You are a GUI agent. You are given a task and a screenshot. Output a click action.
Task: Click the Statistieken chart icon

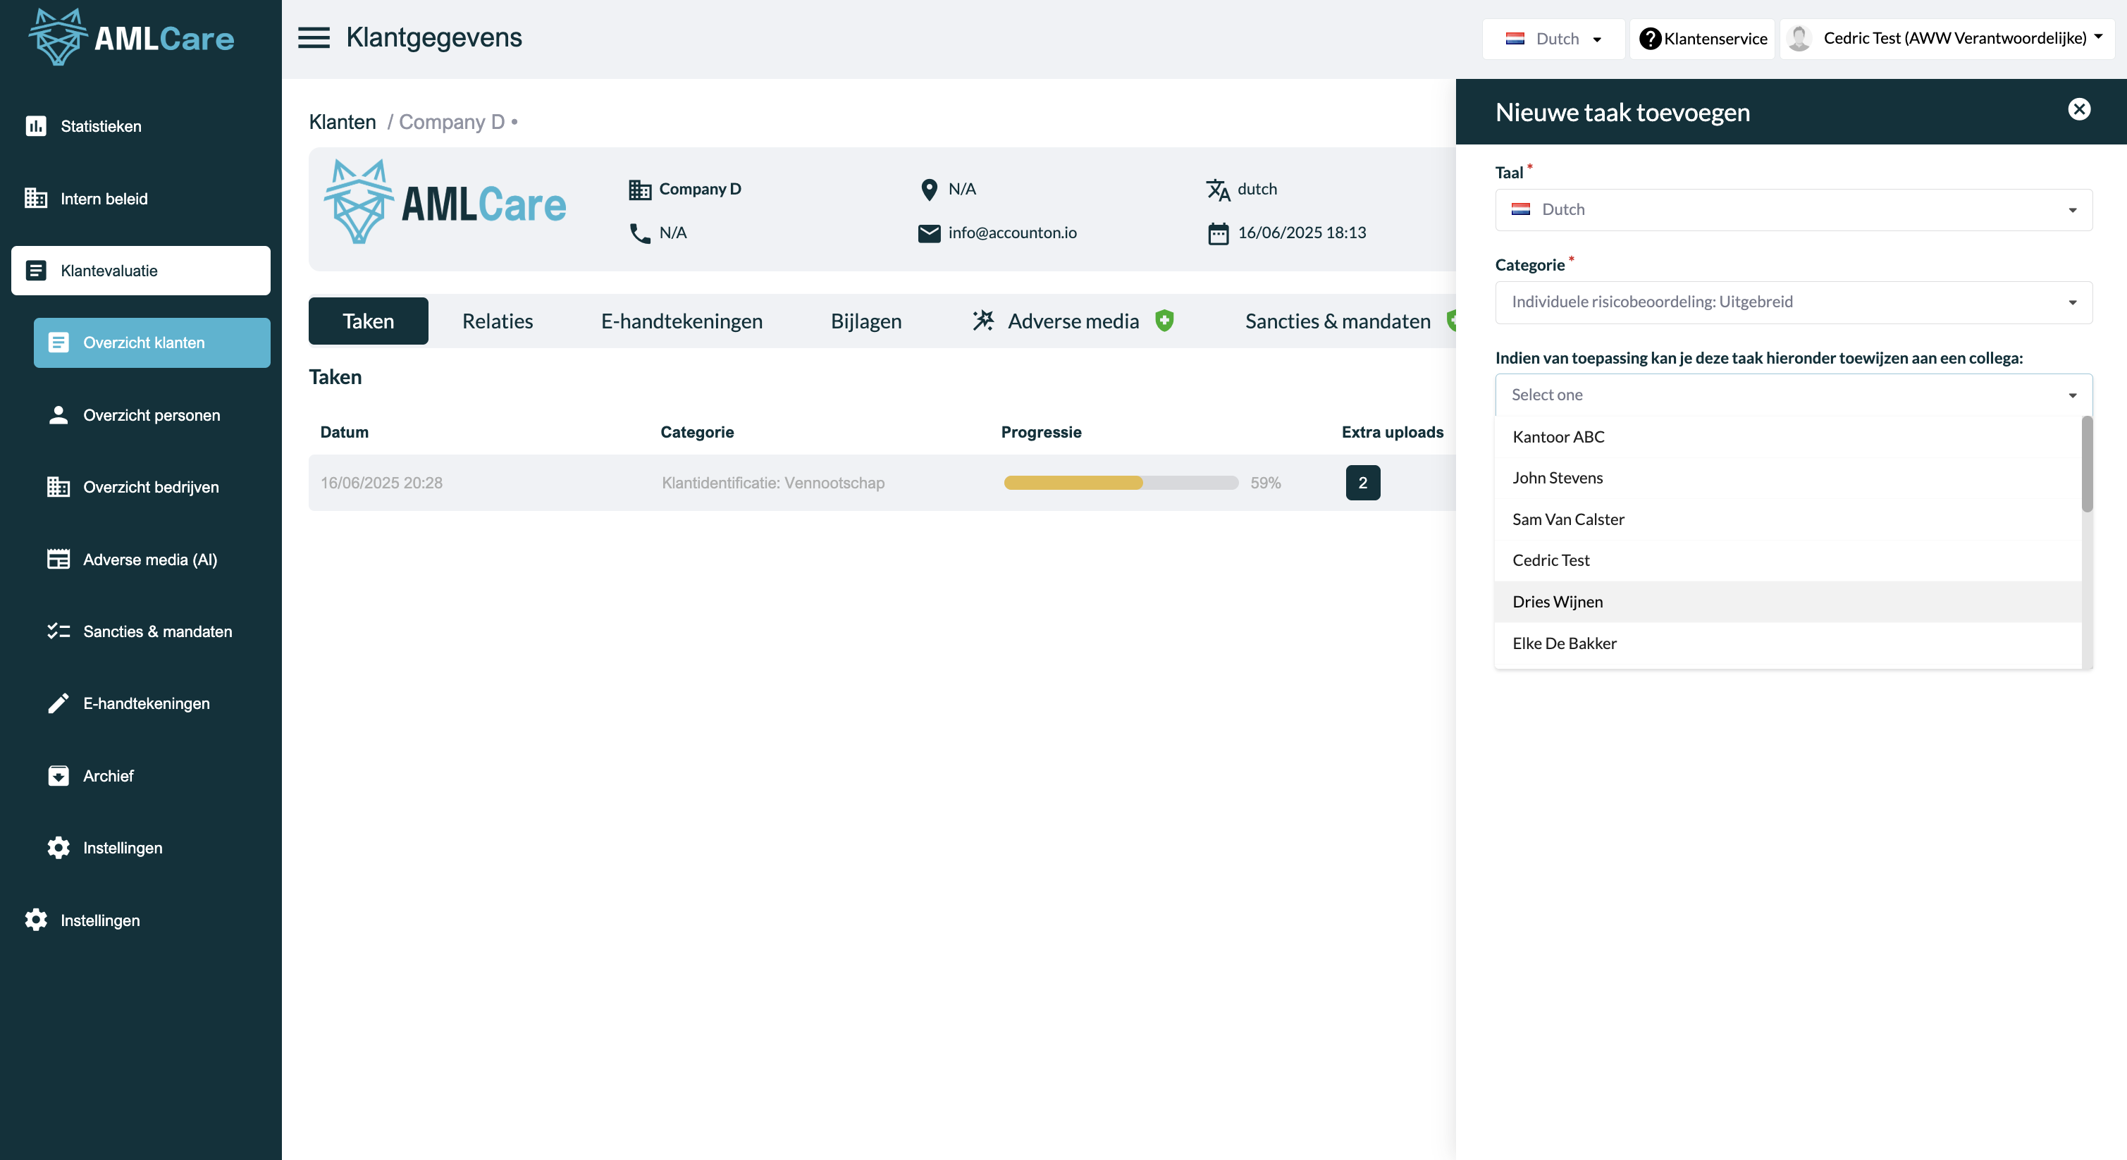tap(35, 125)
